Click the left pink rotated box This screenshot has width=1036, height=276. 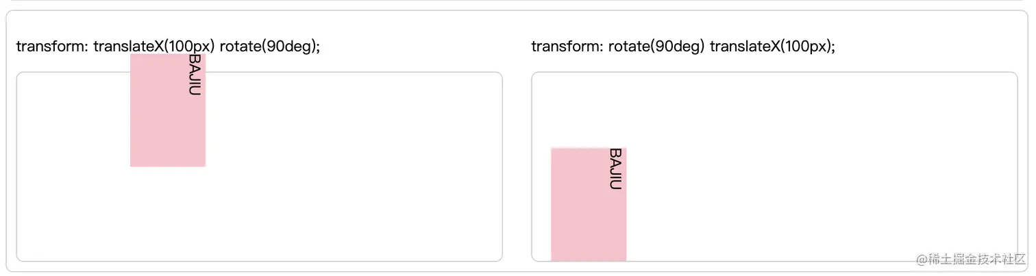tap(168, 110)
